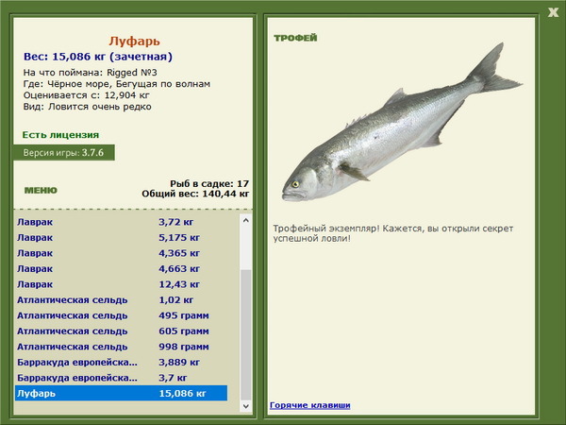Click the Версия игры: 3.7.6 label
Screen dimensions: 566x425
[63, 152]
